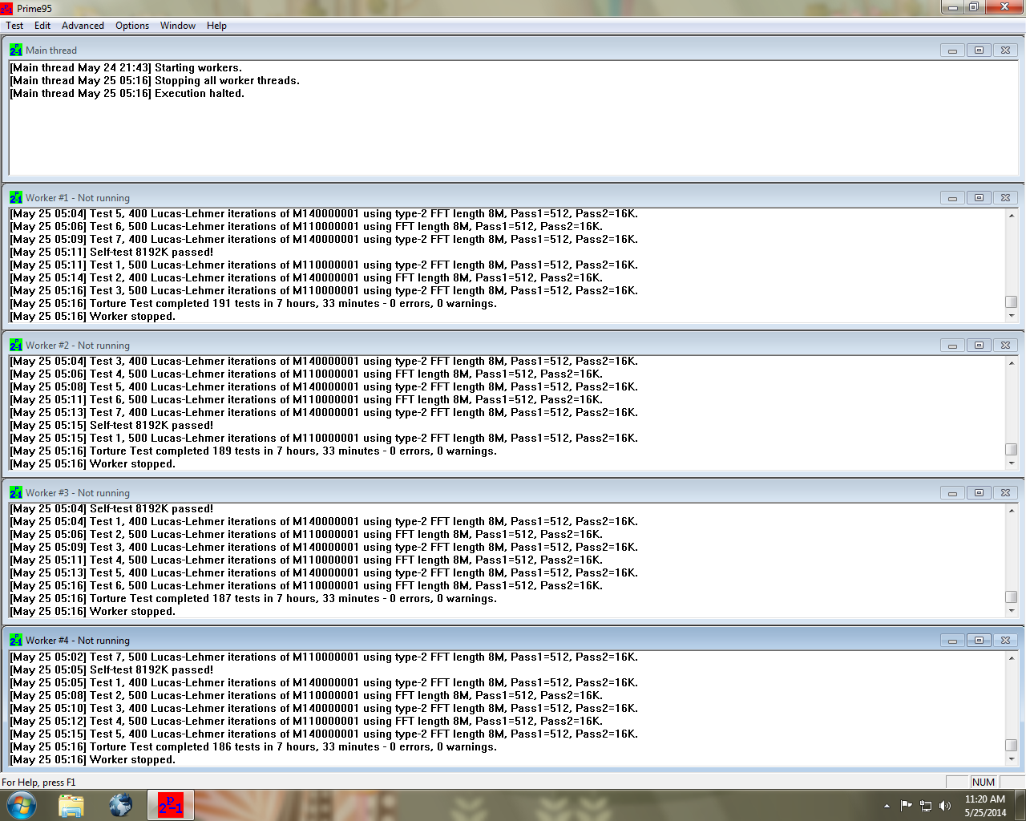Screen dimensions: 1026x821
Task: Click Worker #2 scrollbar up arrow
Action: [1012, 362]
